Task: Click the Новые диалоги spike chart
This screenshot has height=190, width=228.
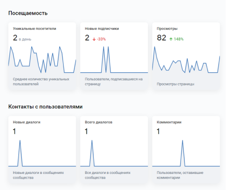Action: [42, 153]
